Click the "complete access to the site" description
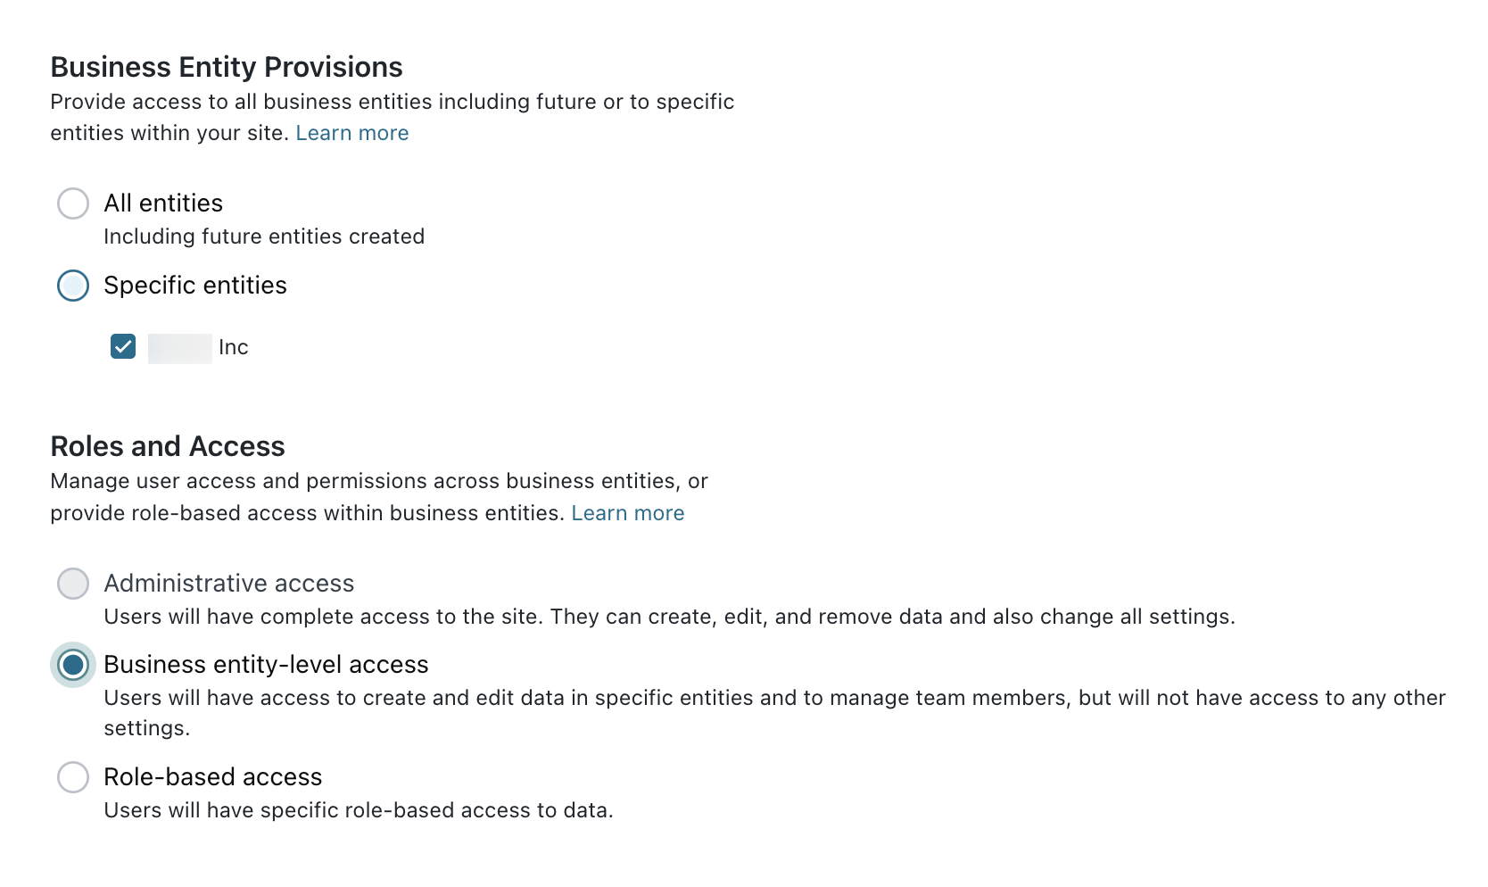 coord(669,617)
